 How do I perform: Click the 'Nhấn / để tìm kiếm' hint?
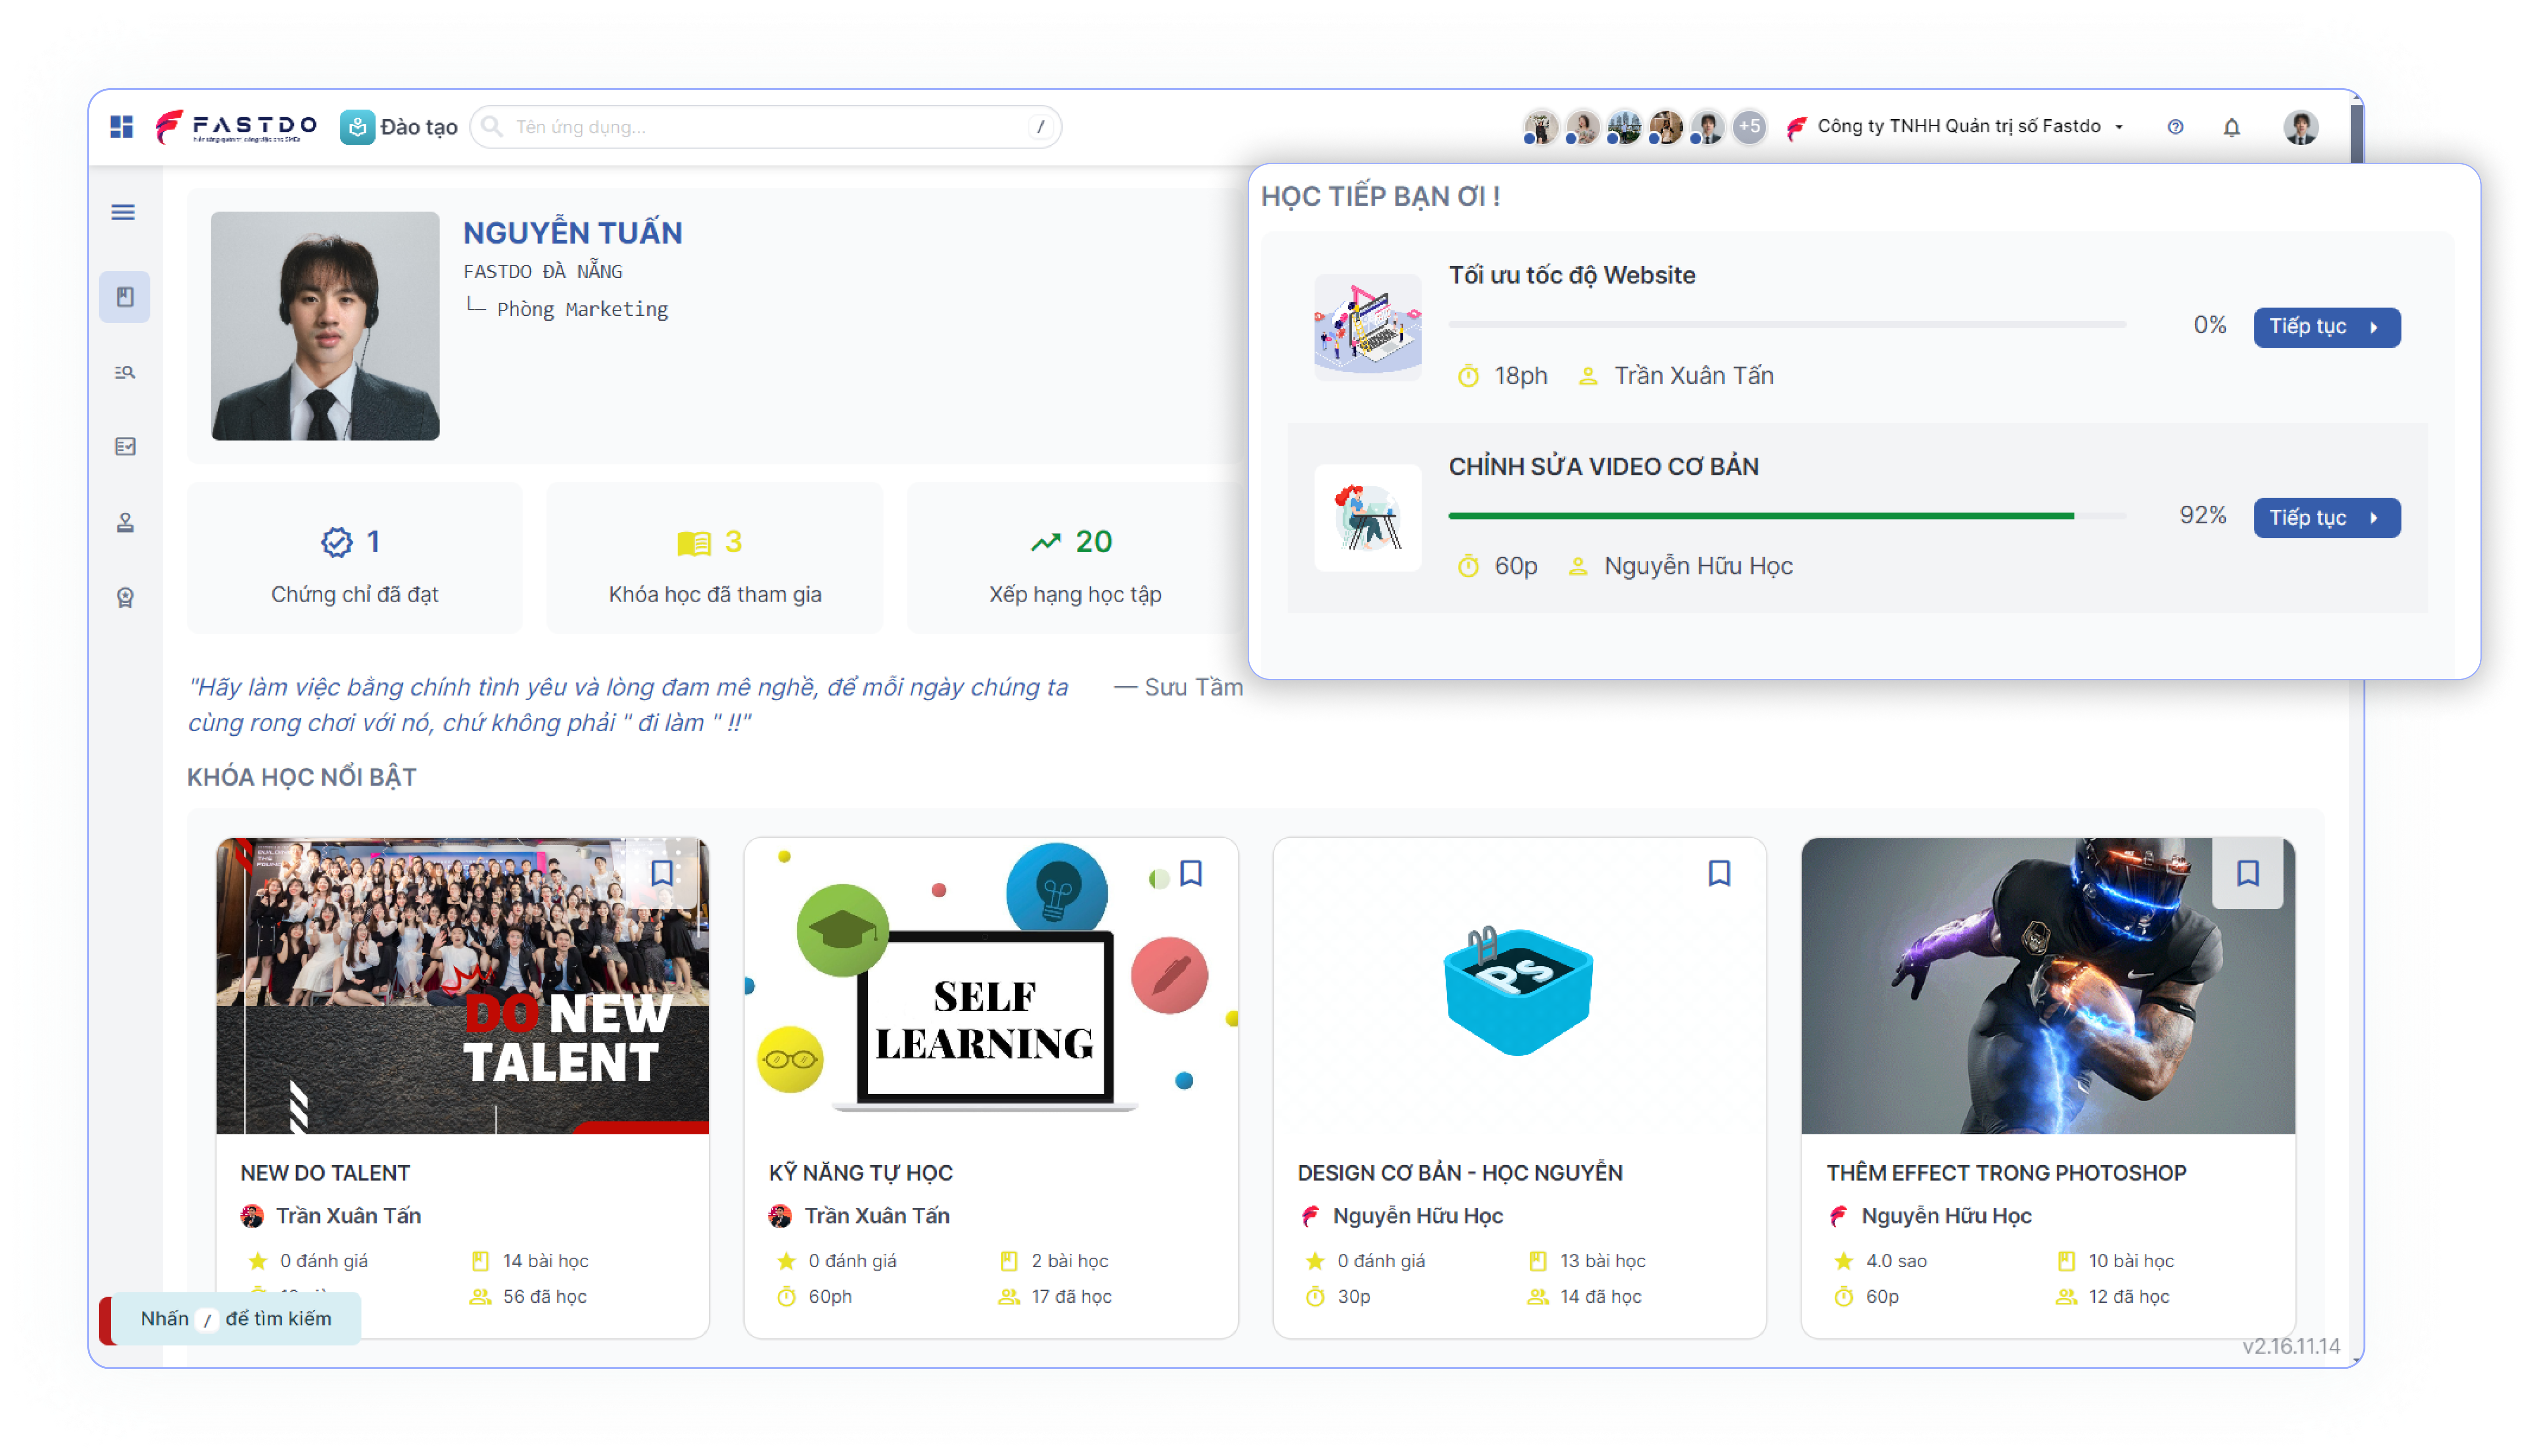(235, 1318)
